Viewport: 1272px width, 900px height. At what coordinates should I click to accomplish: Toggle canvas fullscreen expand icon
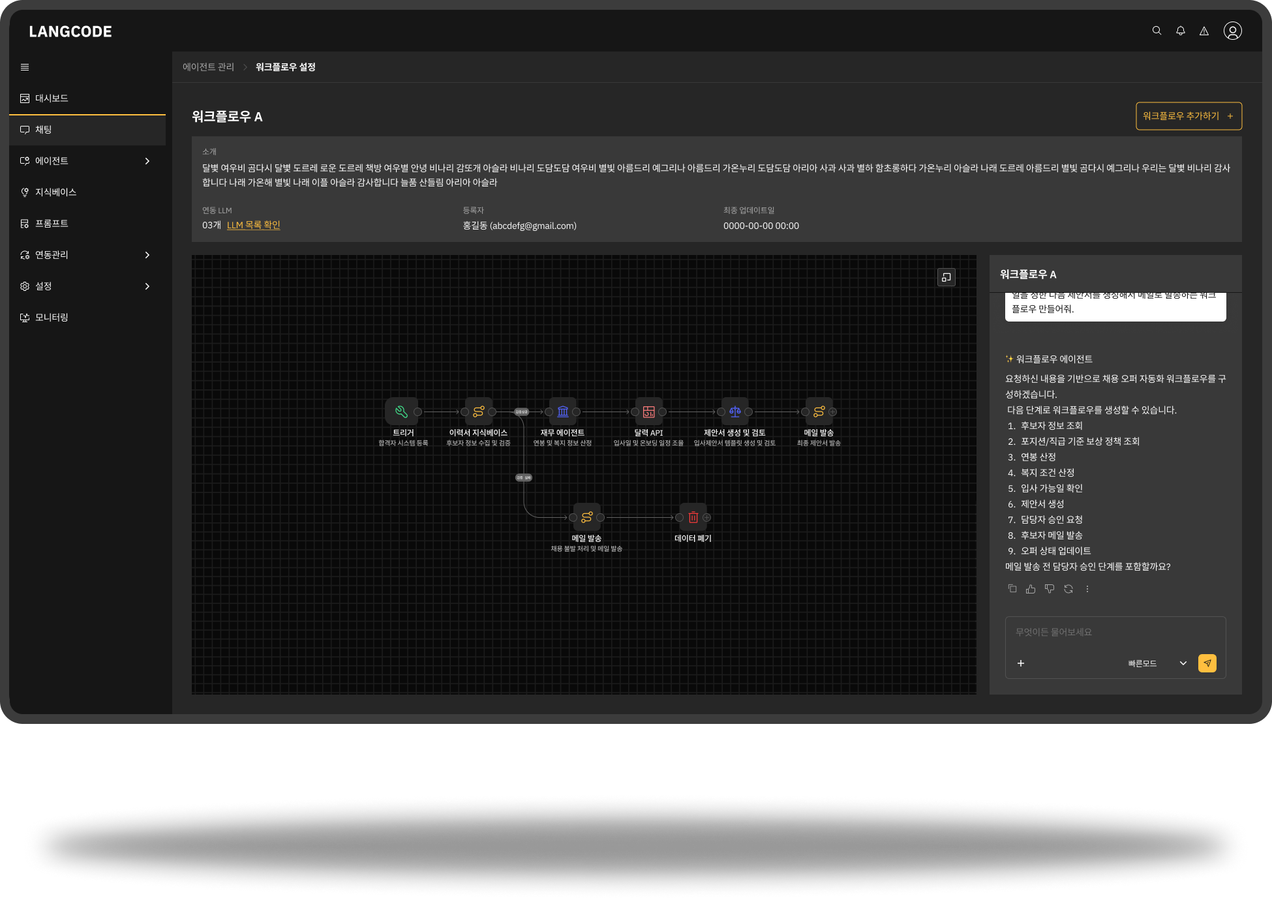click(x=946, y=277)
